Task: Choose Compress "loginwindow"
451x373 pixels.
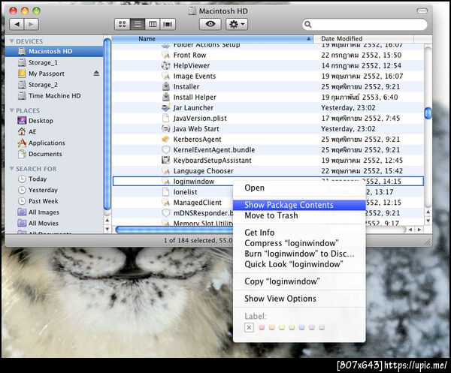Action: (299, 243)
